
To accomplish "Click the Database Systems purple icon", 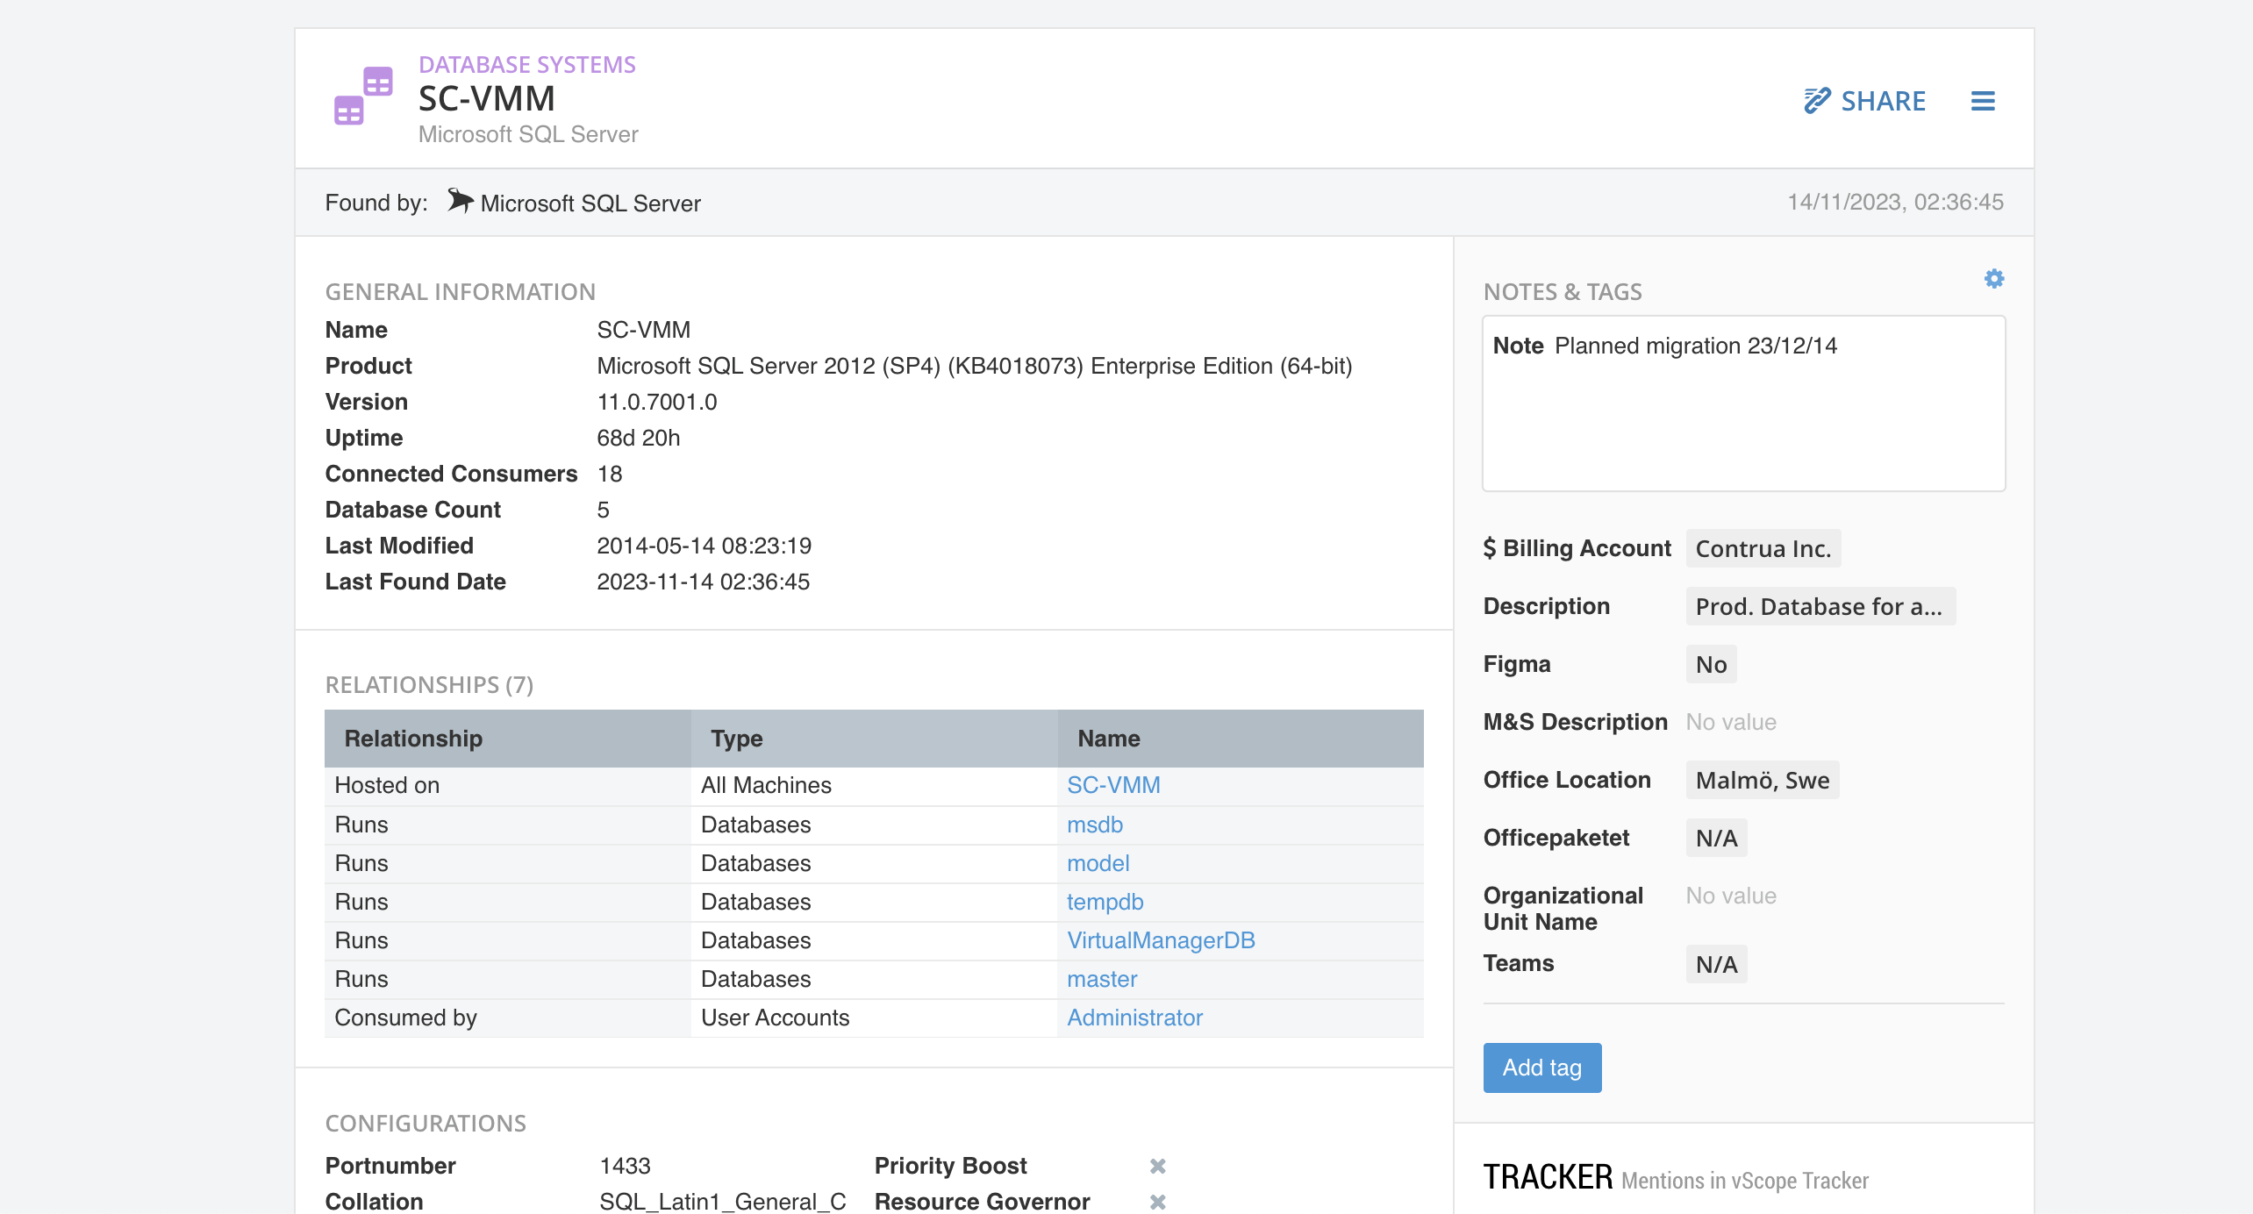I will pyautogui.click(x=363, y=96).
